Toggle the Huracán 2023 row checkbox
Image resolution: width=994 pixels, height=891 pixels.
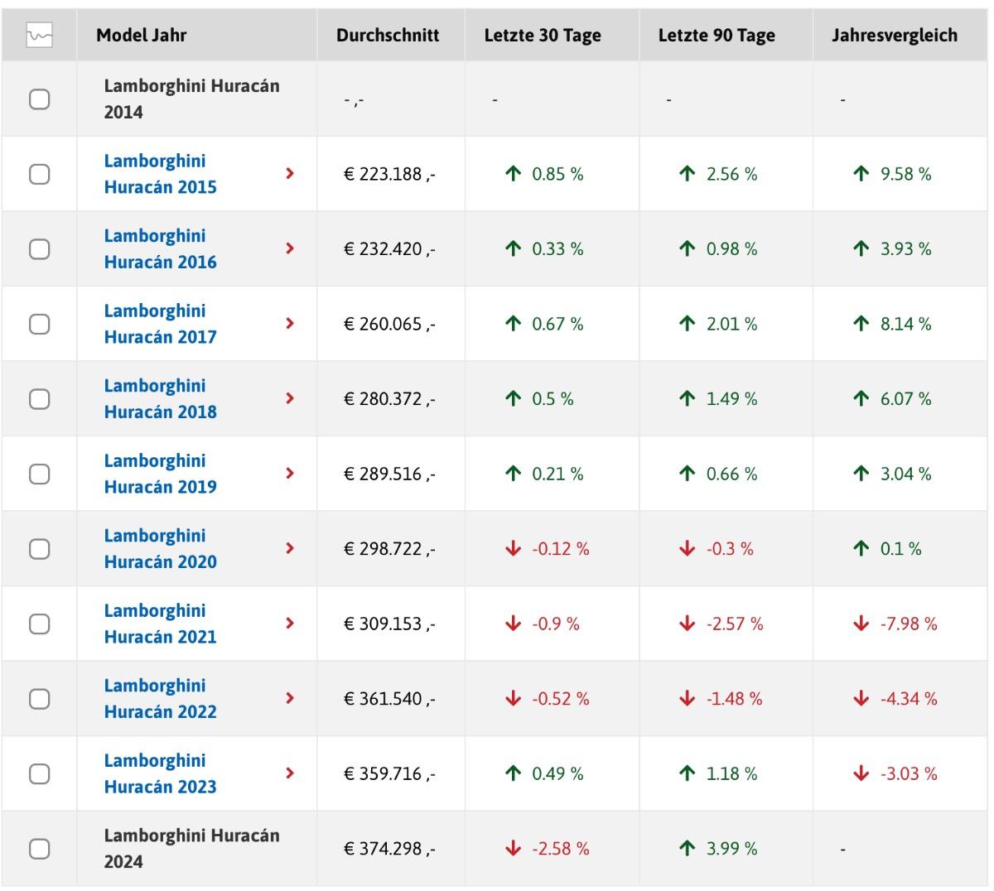click(x=39, y=773)
